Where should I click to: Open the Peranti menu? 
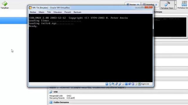coord(68,12)
